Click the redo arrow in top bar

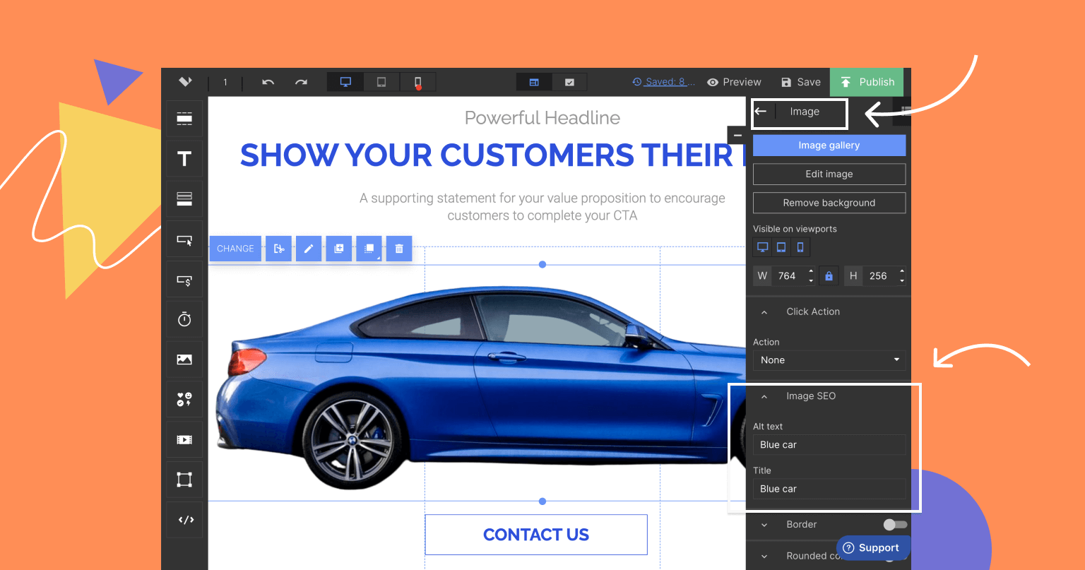tap(301, 82)
